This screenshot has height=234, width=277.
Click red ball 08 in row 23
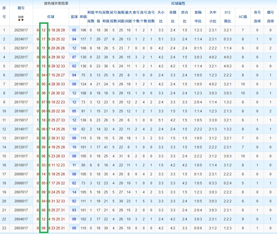click(44, 228)
